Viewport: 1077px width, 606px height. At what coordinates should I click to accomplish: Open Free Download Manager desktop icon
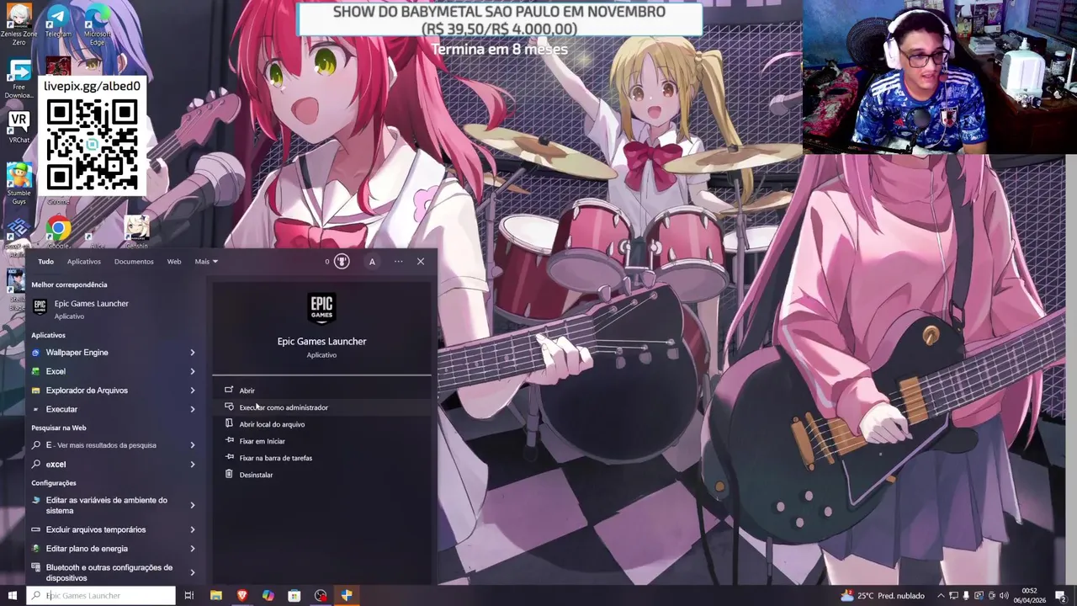[x=19, y=80]
